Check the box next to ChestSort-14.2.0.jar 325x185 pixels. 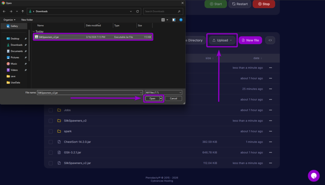point(50,142)
